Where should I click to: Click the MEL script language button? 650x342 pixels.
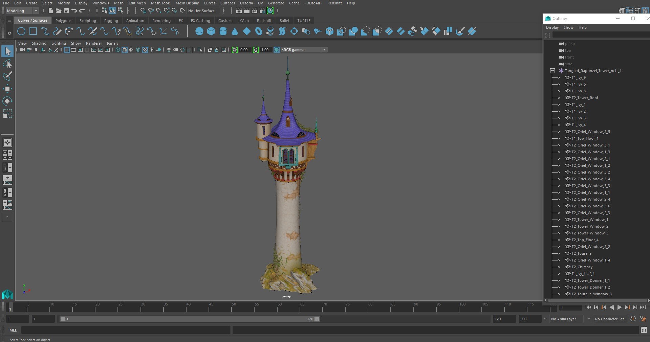pyautogui.click(x=13, y=330)
